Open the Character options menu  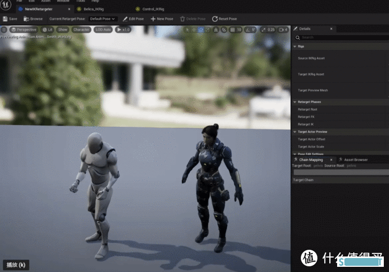point(81,29)
